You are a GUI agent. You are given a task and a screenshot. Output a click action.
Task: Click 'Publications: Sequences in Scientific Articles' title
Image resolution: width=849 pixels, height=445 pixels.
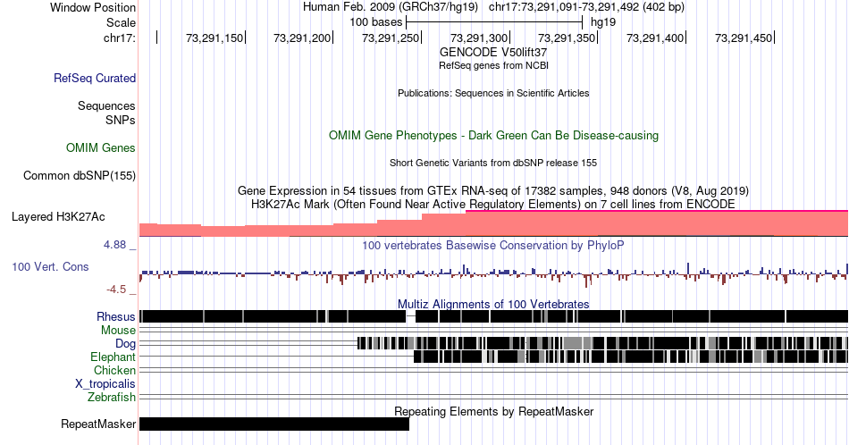click(x=493, y=93)
